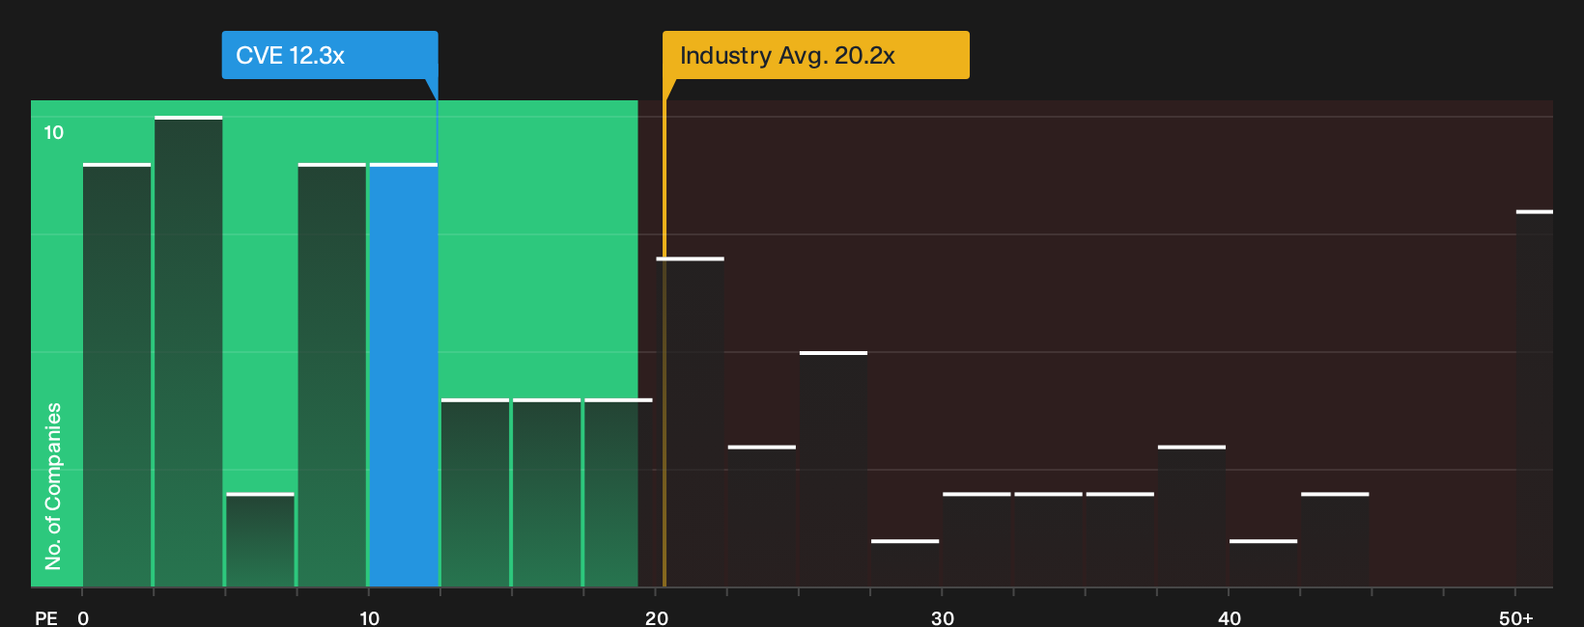The height and width of the screenshot is (627, 1584).
Task: Click the x-axis label 20
Action: click(x=656, y=617)
